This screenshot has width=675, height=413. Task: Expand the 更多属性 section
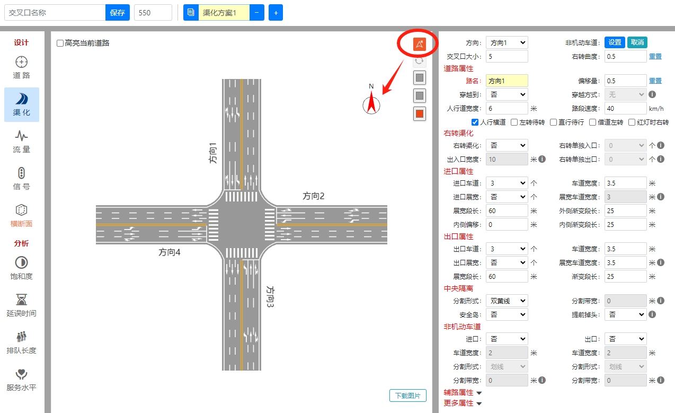click(463, 403)
